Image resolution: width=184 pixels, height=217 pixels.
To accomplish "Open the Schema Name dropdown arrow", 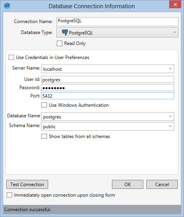I will click(x=170, y=126).
